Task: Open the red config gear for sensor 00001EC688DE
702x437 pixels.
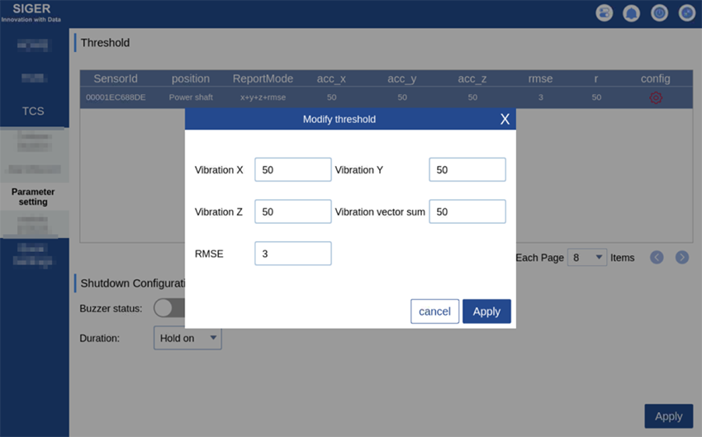Action: pyautogui.click(x=655, y=97)
